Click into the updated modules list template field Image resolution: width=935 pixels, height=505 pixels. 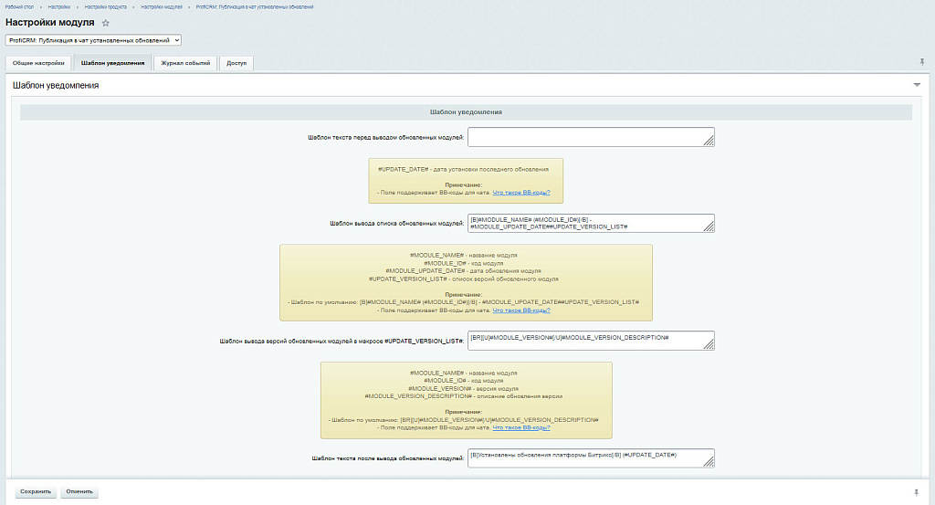(x=590, y=224)
